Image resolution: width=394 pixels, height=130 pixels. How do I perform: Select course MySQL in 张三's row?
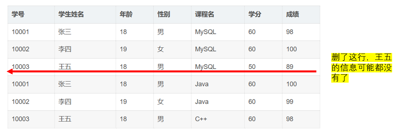coord(206,32)
